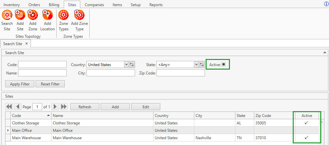This screenshot has height=145, width=329.
Task: Switch to the Orders tab
Action: click(x=34, y=5)
